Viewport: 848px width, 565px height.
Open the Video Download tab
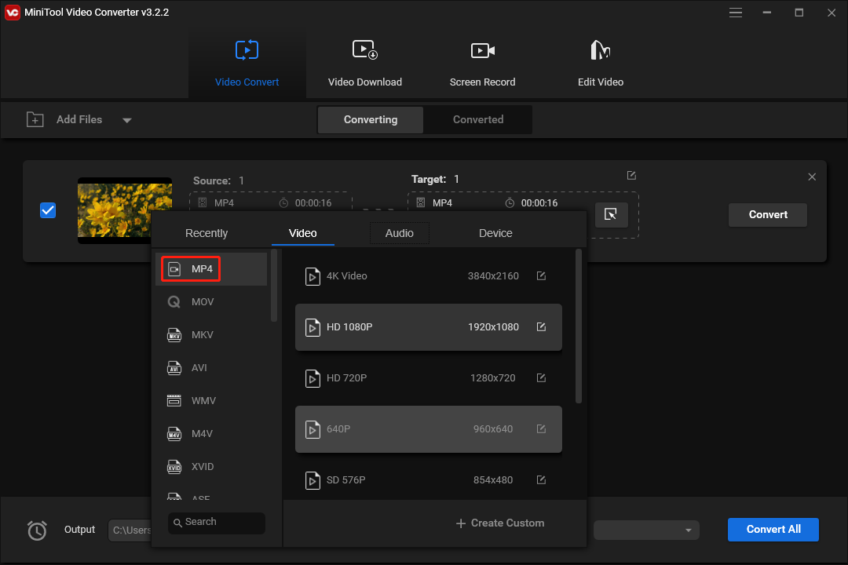(x=364, y=64)
